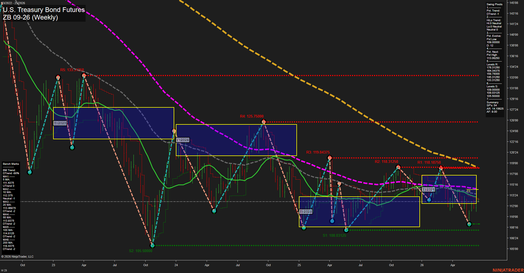Select the HiLo Trend: entry in Swing Pivots

494,20
